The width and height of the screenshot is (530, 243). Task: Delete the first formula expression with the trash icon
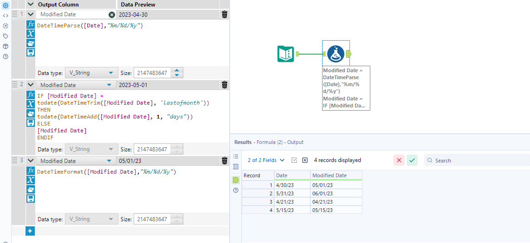(225, 14)
